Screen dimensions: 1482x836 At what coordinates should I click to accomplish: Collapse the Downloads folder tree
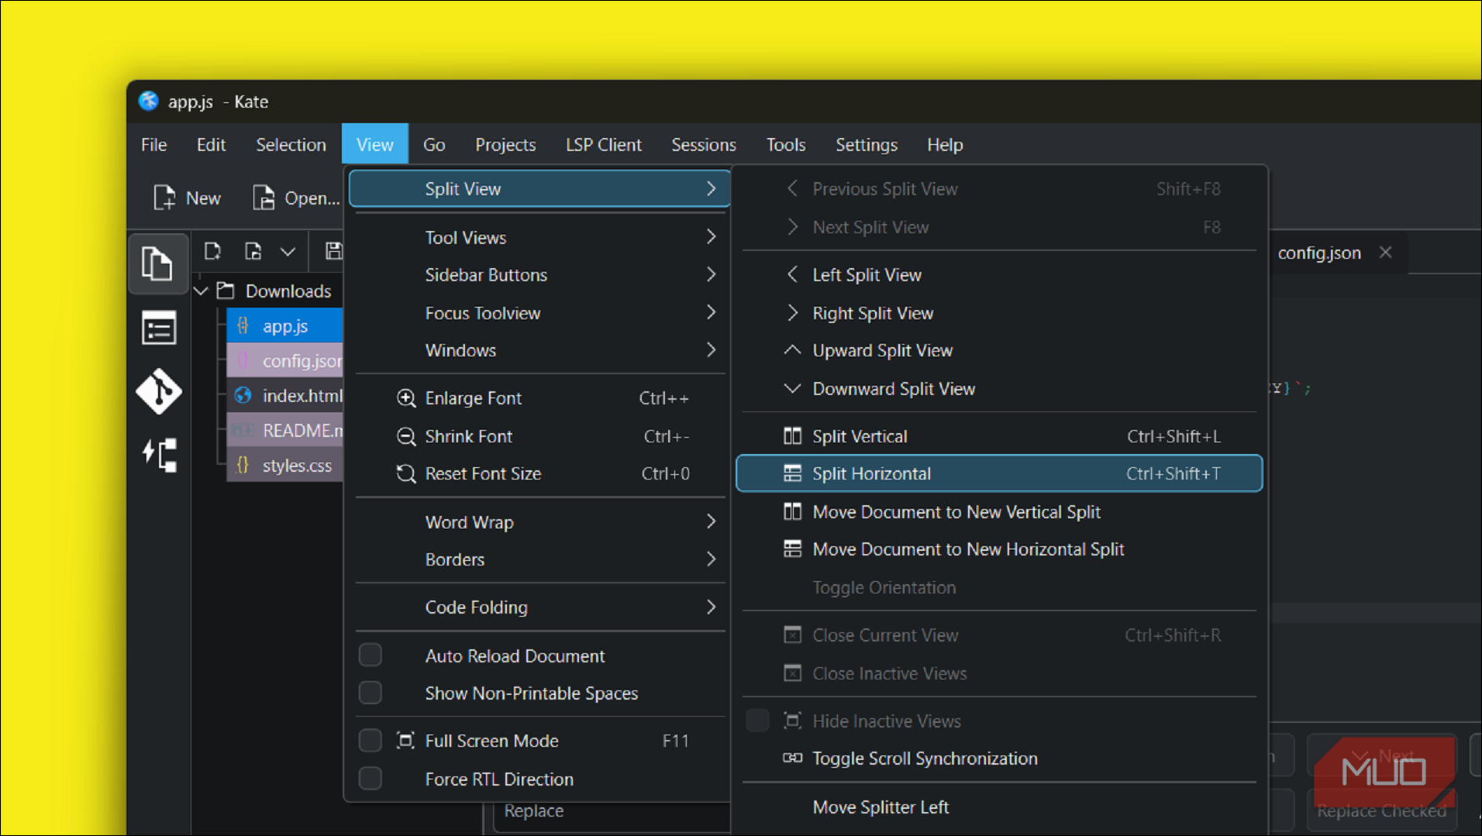click(x=202, y=291)
